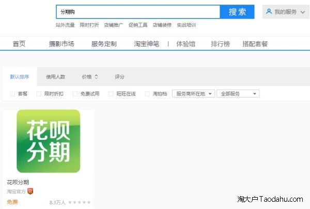Image resolution: width=310 pixels, height=209 pixels.
Task: Click the official badge icon next to 淘宝官方
Action: (30, 191)
